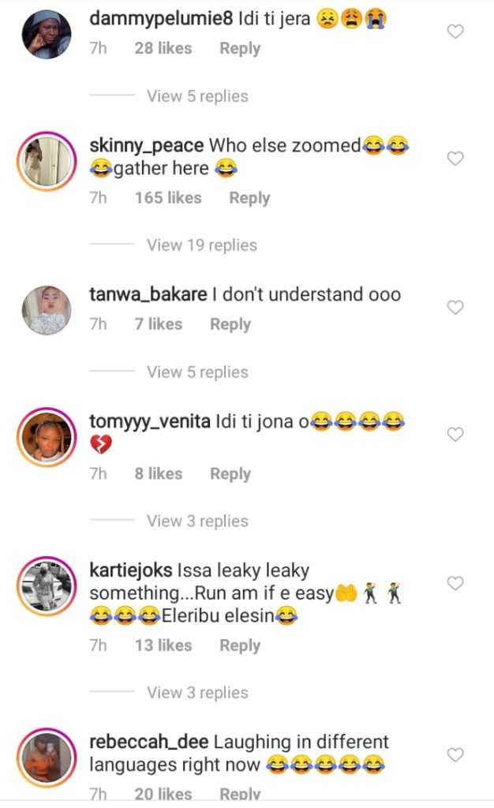This screenshot has width=494, height=808.
Task: Expand 5 replies under dammypelumie8's comment
Action: pos(197,96)
